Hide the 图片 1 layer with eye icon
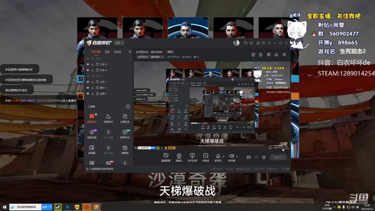The width and height of the screenshot is (375, 211). 88,88
